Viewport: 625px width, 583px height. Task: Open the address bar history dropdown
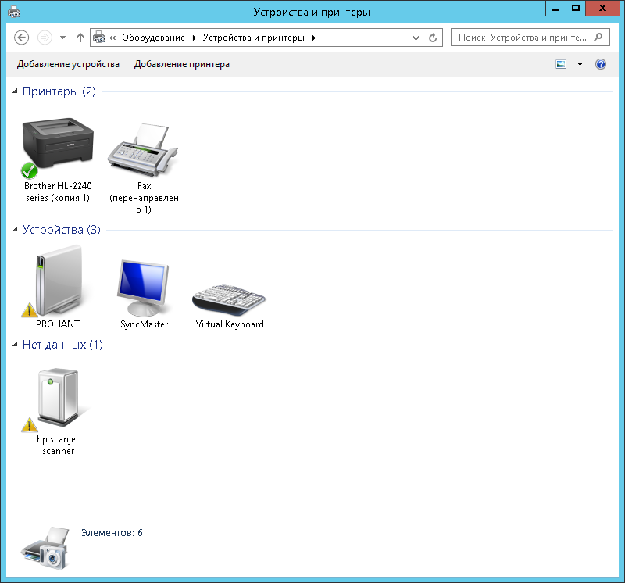coord(416,37)
